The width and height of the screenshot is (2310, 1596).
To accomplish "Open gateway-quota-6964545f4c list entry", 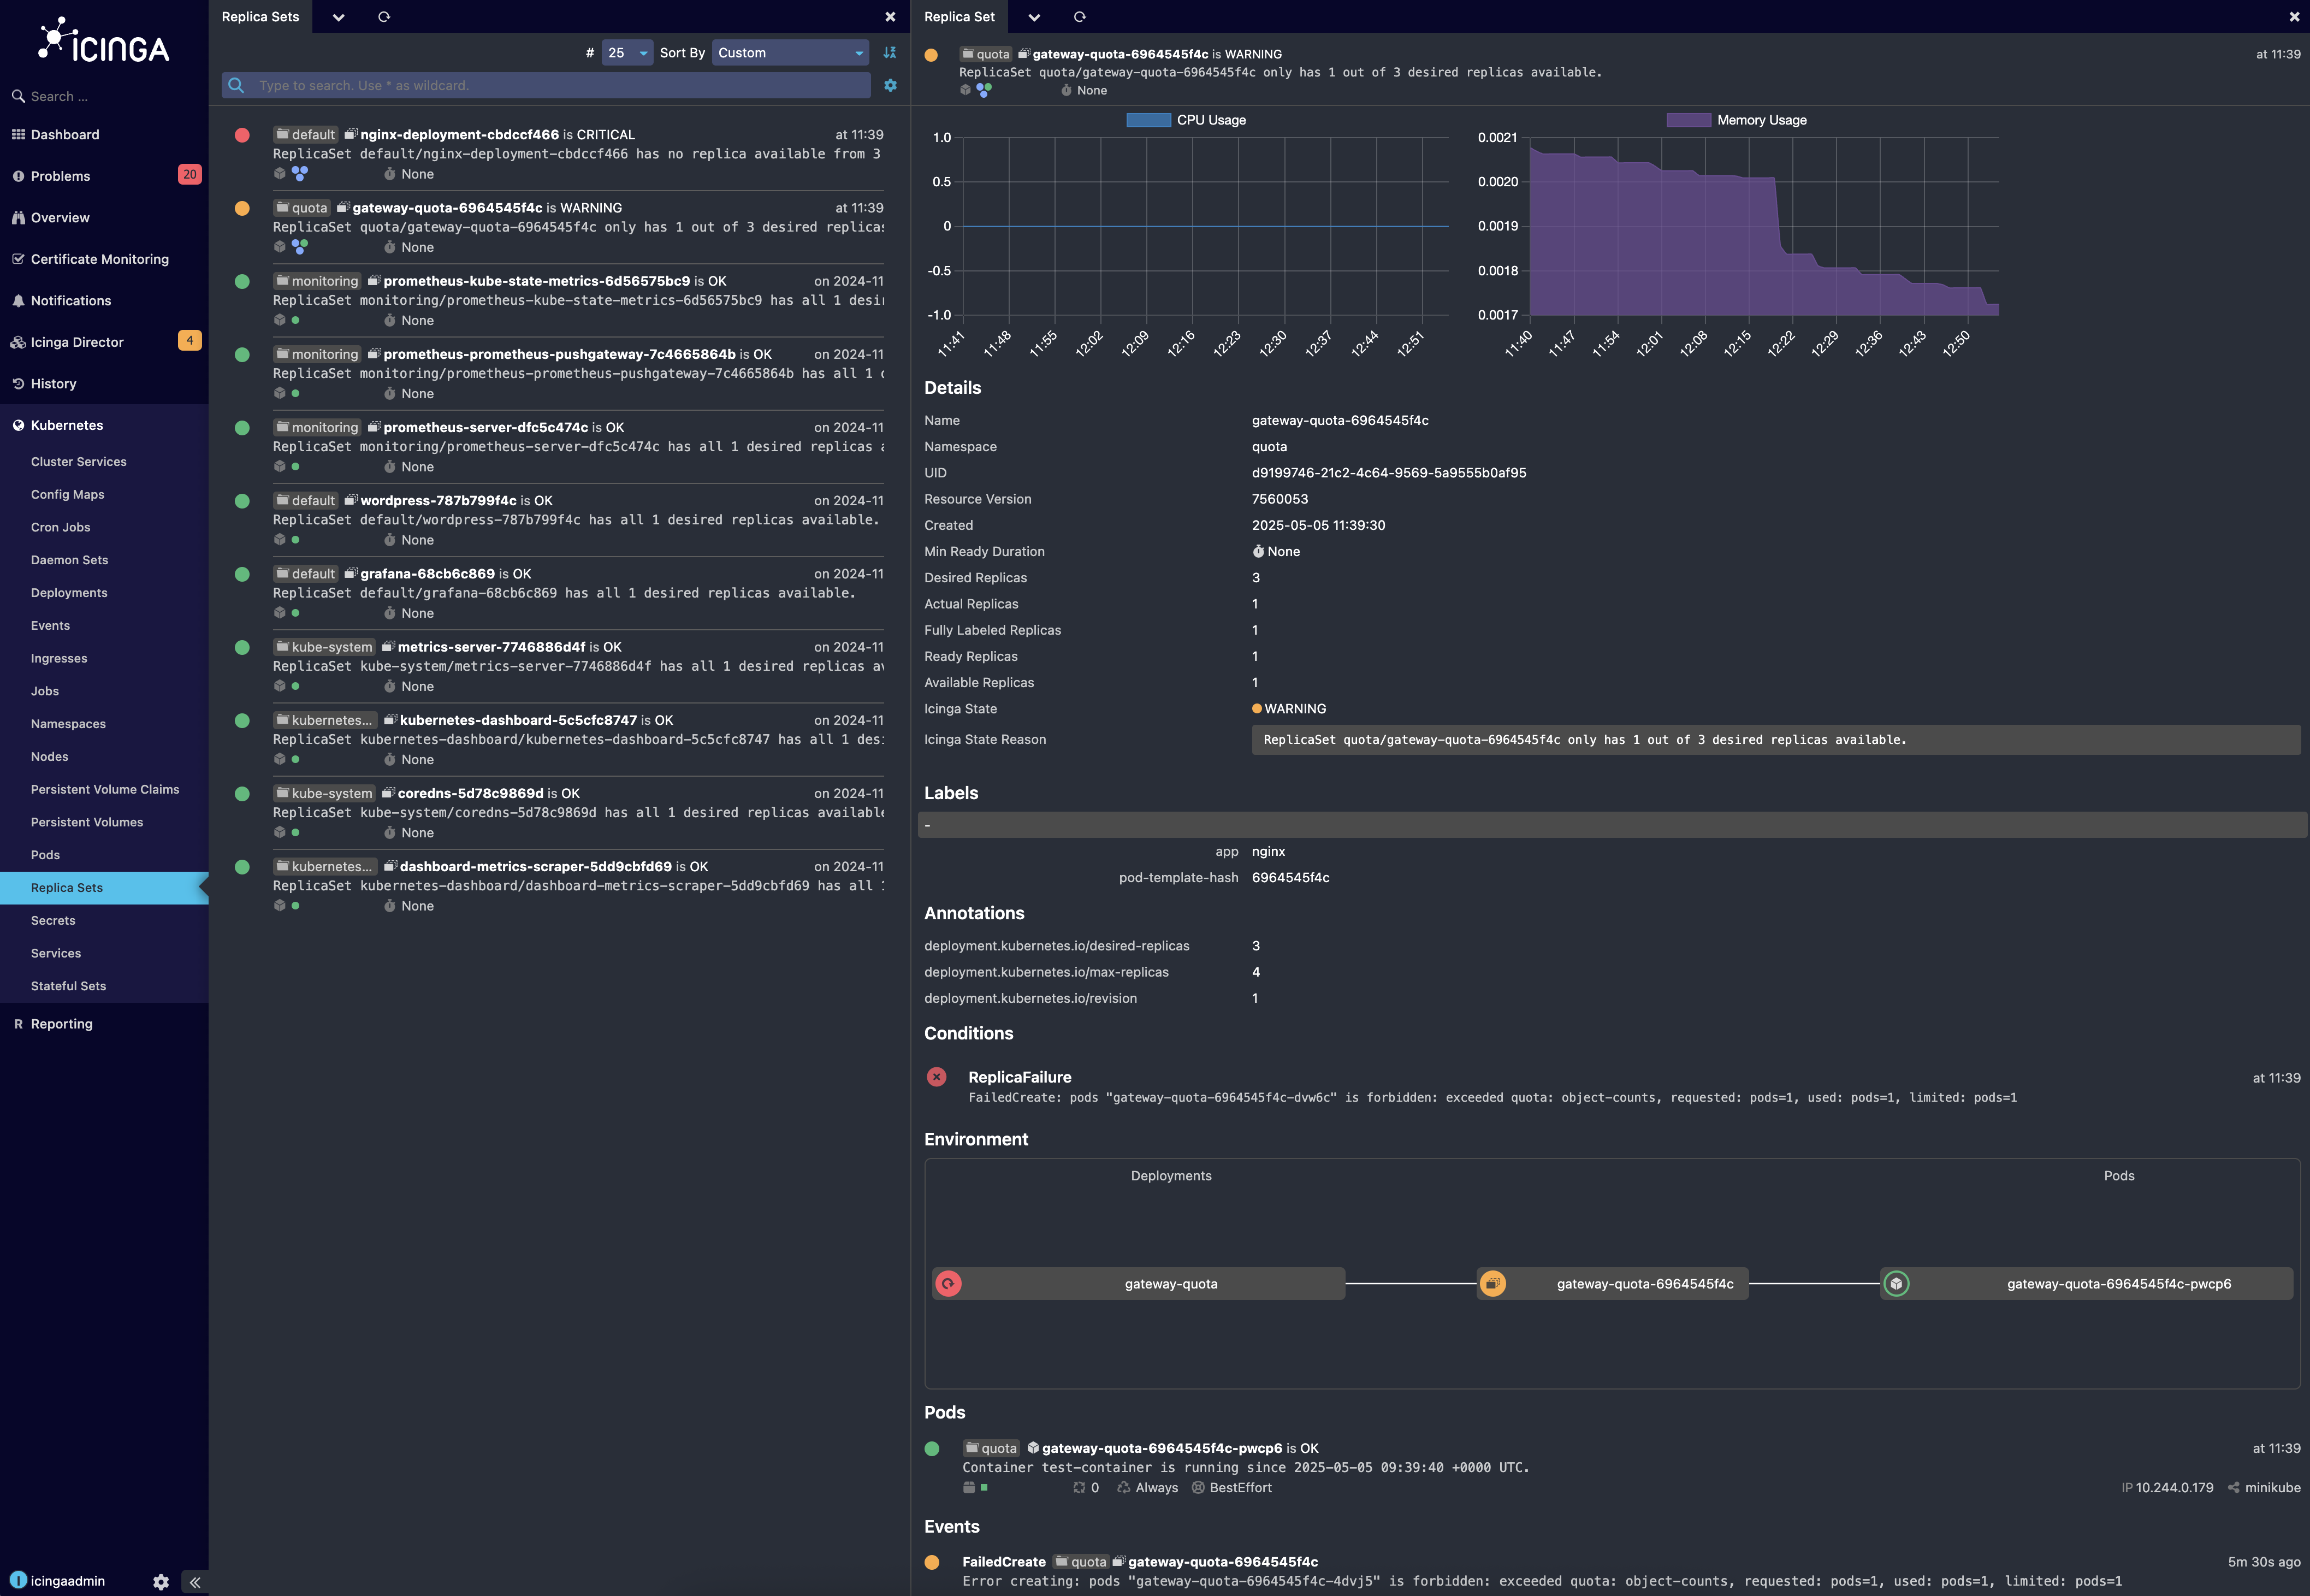I will tap(447, 208).
